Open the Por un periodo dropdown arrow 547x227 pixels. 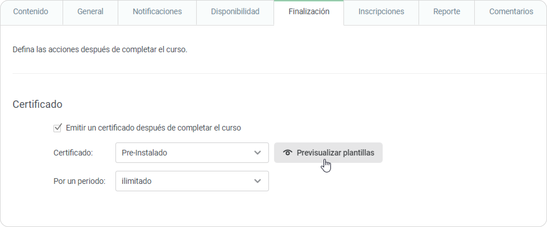coord(258,181)
